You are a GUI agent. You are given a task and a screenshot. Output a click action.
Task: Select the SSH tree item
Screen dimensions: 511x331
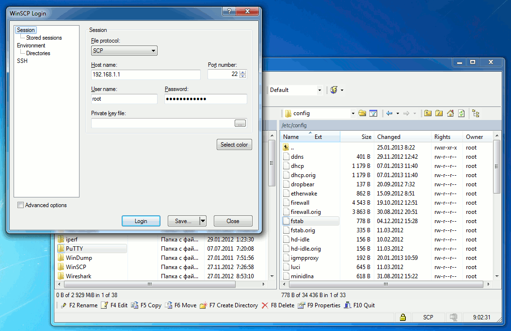click(x=22, y=61)
